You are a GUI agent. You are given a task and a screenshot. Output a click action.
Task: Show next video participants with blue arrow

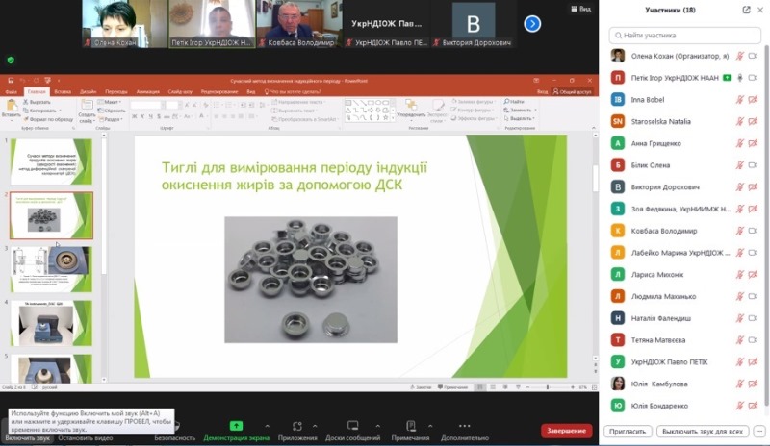pos(532,24)
